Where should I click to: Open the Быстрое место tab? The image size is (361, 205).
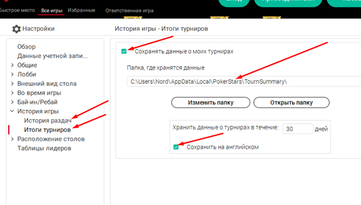point(17,10)
